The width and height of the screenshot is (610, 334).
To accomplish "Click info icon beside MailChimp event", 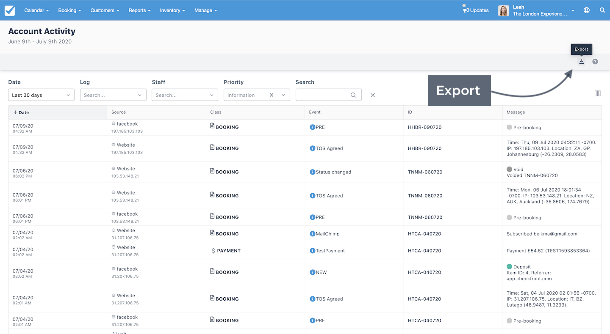I will point(312,234).
